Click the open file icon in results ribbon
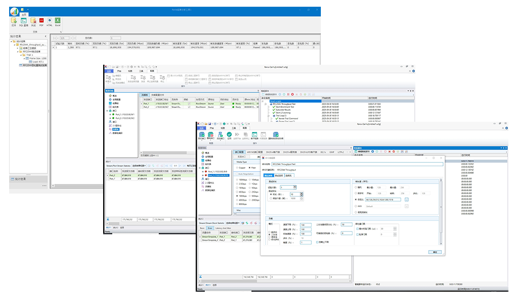Image resolution: width=518 pixels, height=299 pixels. click(x=13, y=22)
